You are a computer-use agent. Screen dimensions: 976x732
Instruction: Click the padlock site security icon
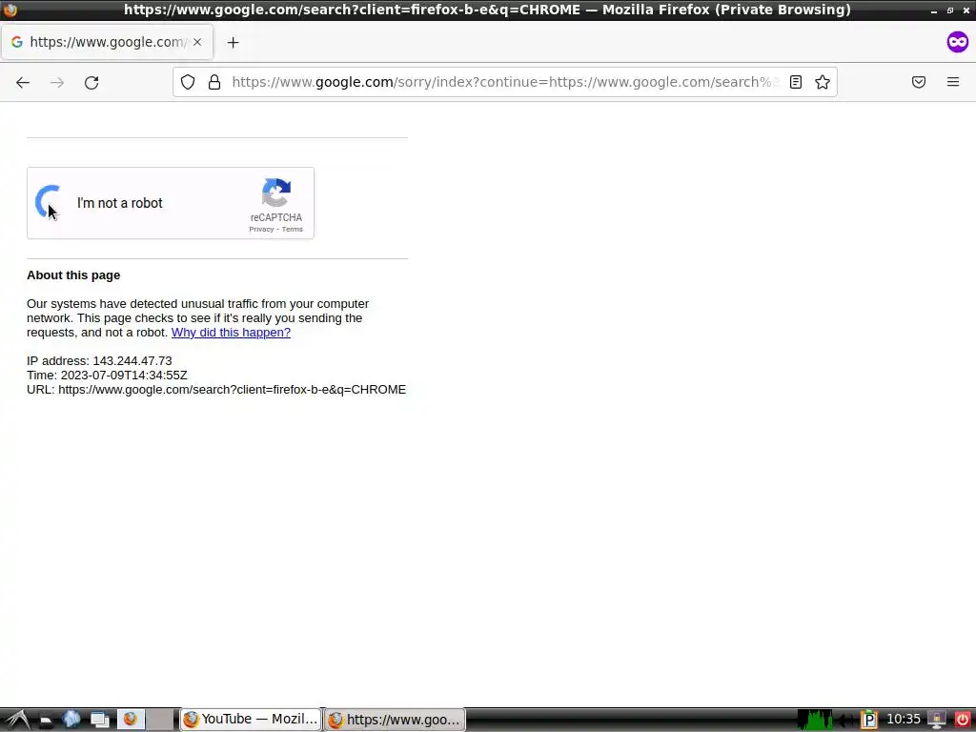214,82
